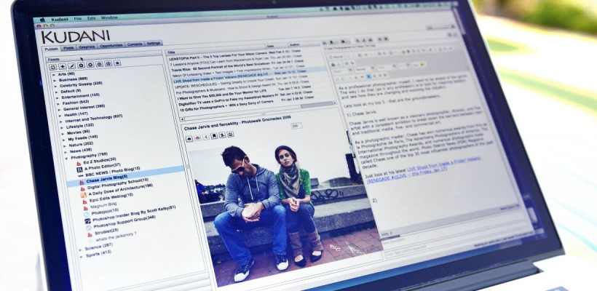Switch to the Opportunities tab
This screenshot has height=291, width=597.
point(111,46)
